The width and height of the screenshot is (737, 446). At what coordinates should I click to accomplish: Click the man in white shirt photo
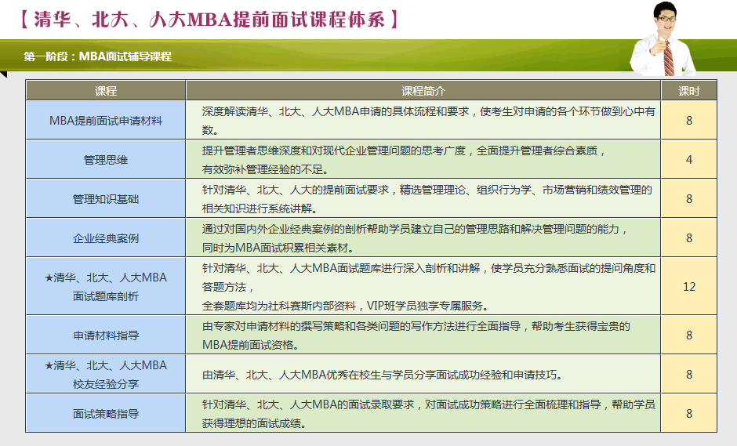pyautogui.click(x=663, y=38)
